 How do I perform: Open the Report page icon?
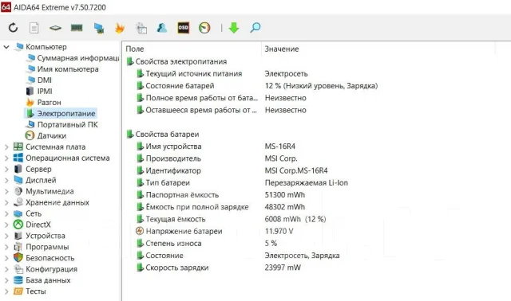point(34,28)
